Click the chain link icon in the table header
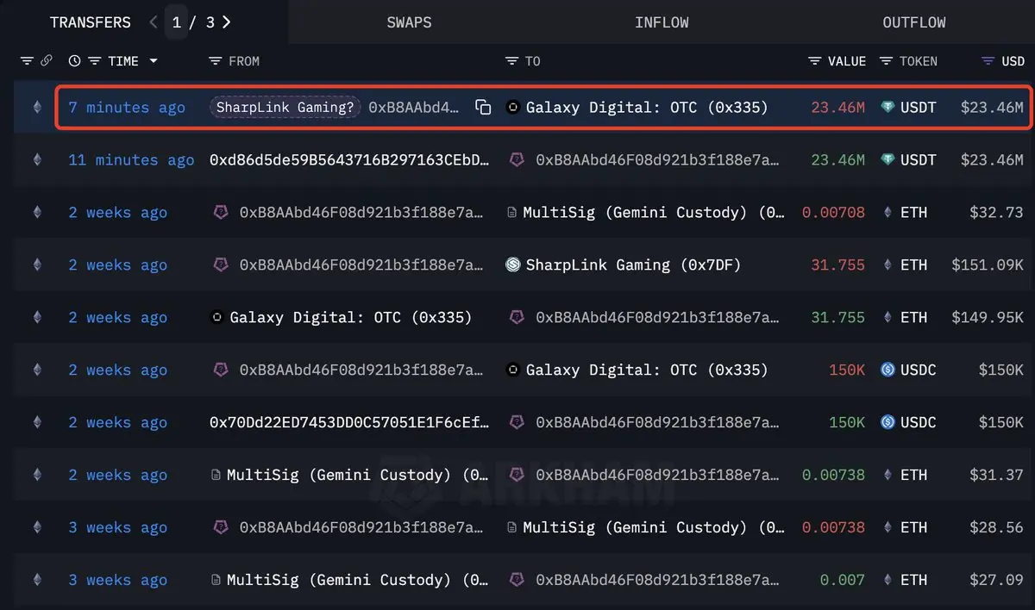The height and width of the screenshot is (610, 1035). (46, 61)
